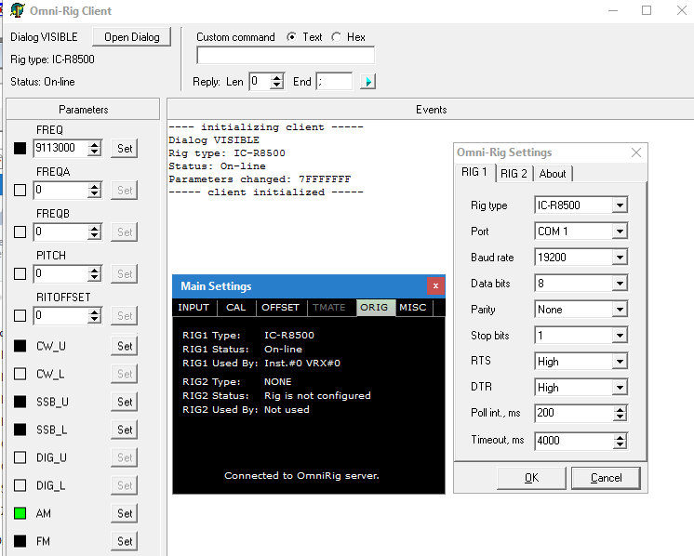Open the Rig type dropdown
Image resolution: width=694 pixels, height=556 pixels.
coord(621,205)
